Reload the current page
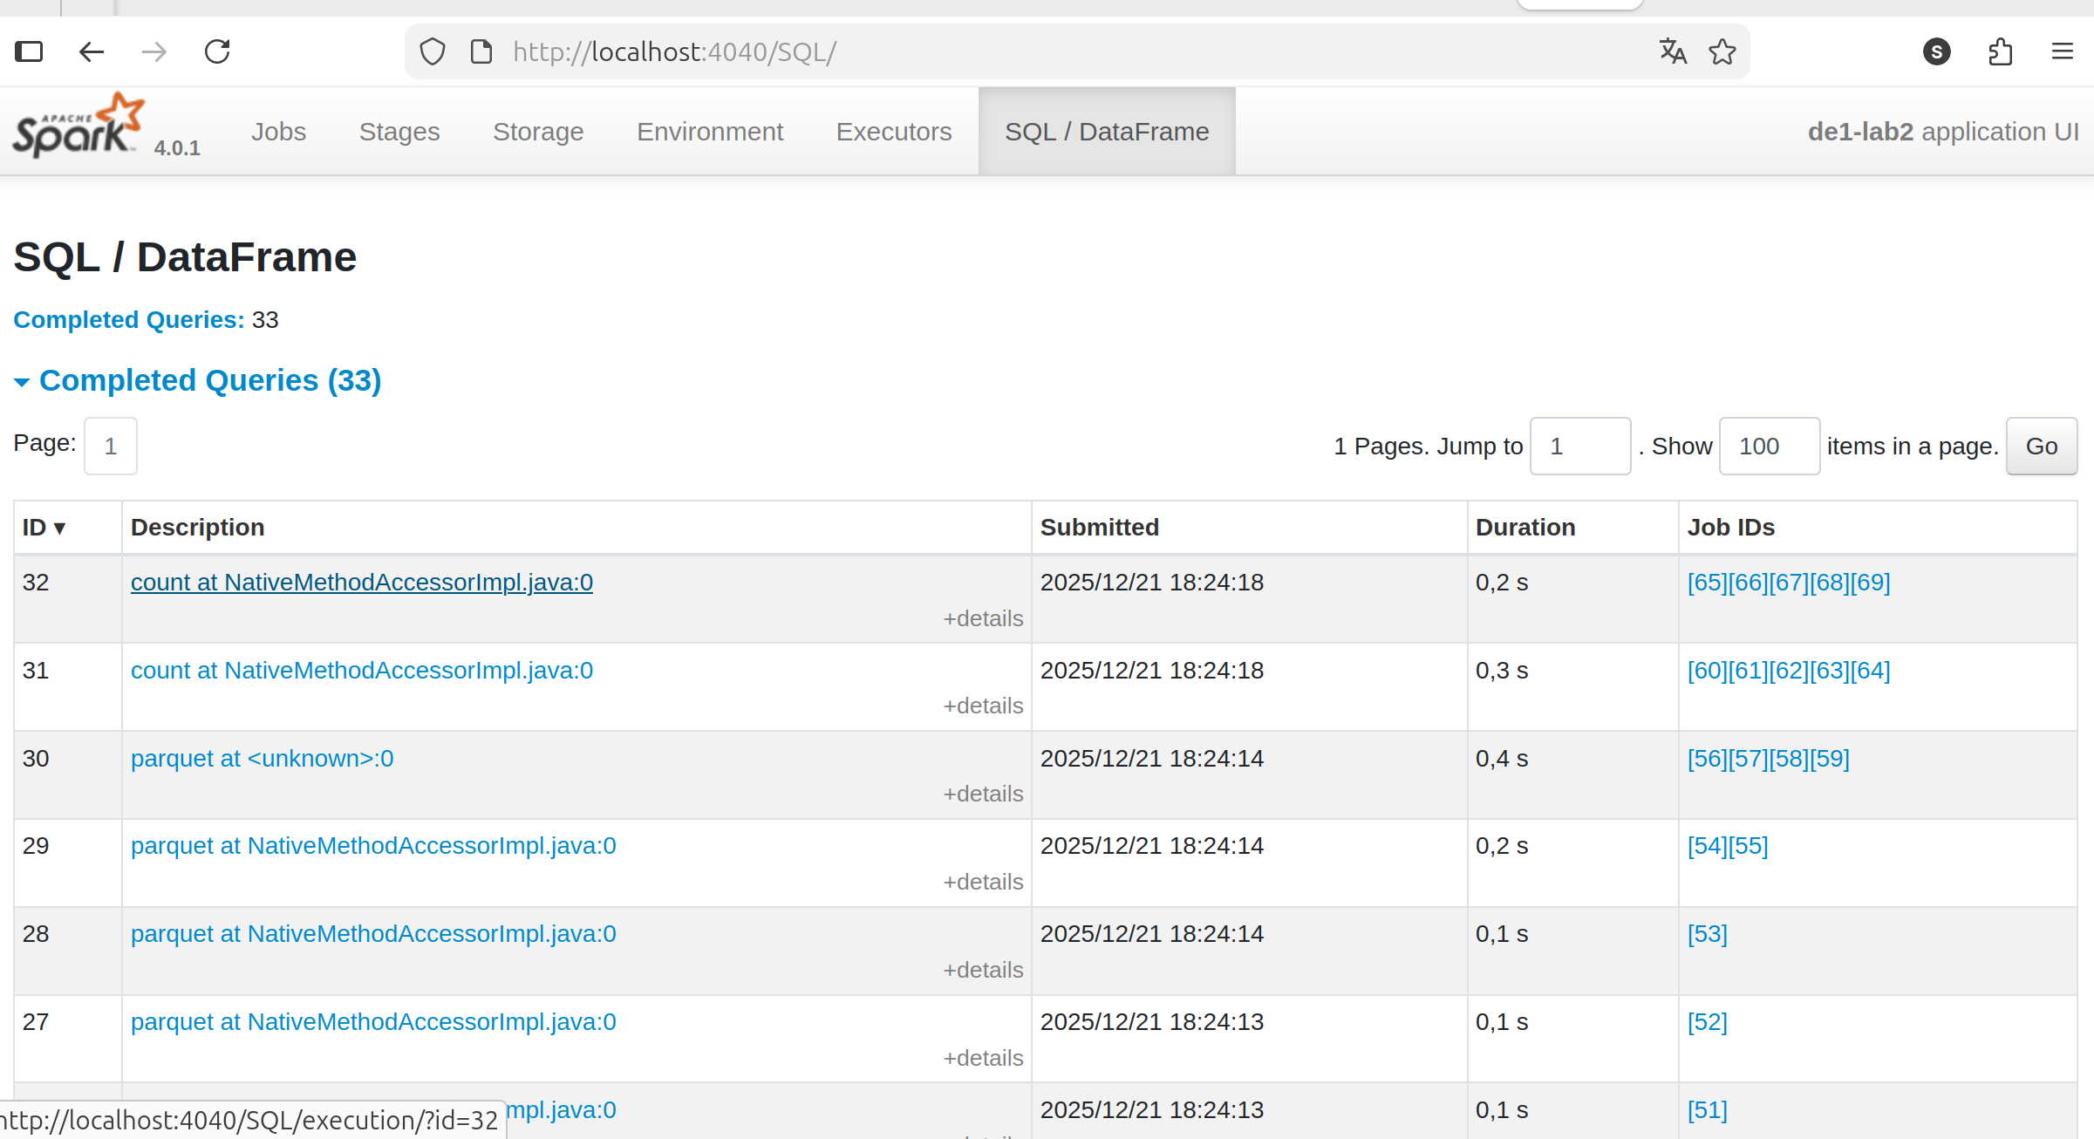This screenshot has width=2094, height=1139. [x=217, y=51]
